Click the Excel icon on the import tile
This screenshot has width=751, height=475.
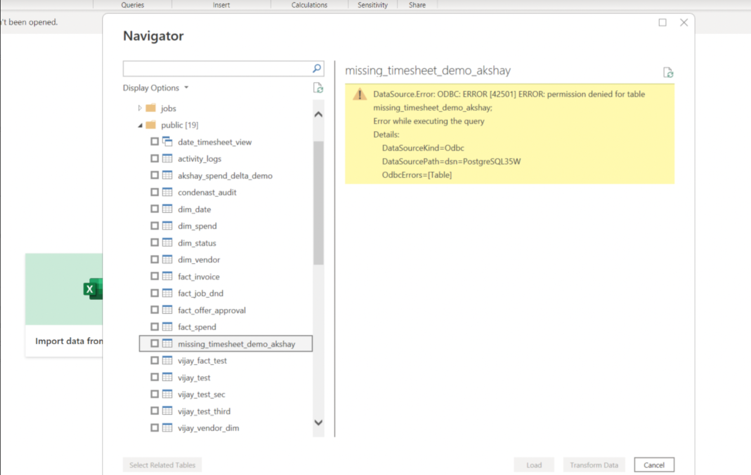pyautogui.click(x=92, y=289)
